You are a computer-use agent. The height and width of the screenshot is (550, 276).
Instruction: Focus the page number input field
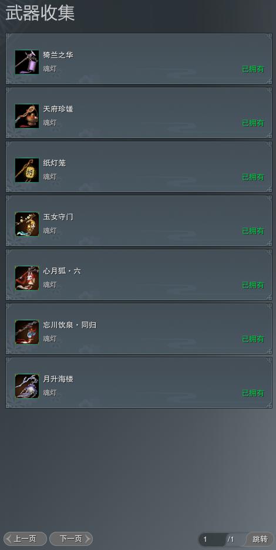(x=213, y=539)
